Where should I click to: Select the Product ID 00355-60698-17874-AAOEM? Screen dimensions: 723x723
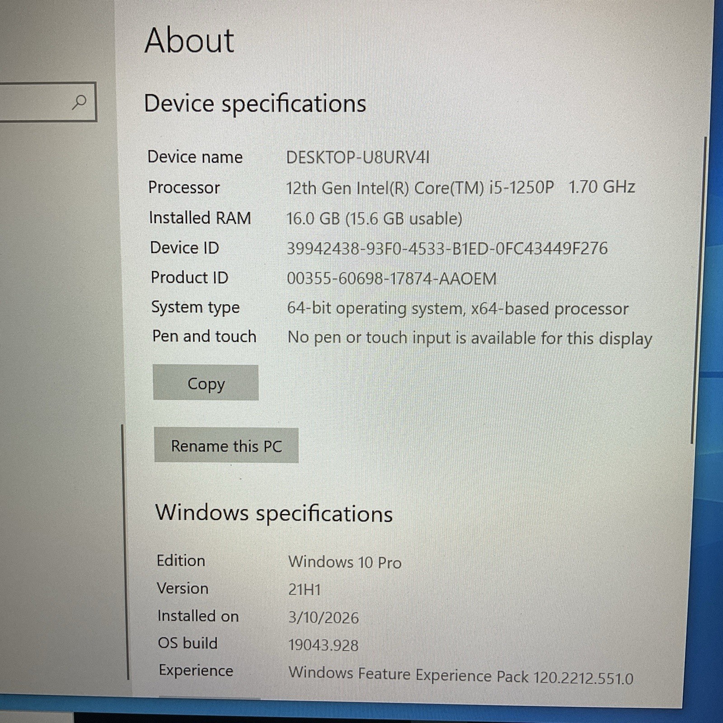(392, 278)
